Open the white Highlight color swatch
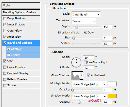130x107 pixels. pyautogui.click(x=112, y=84)
